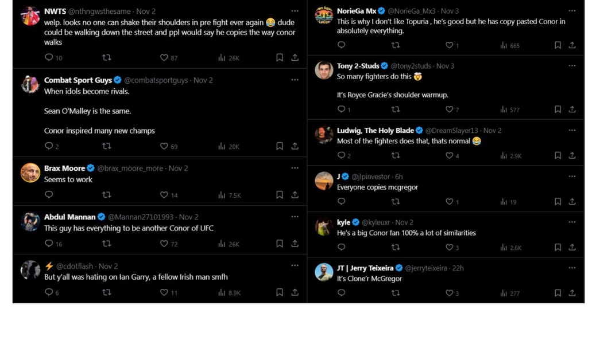Reply to NorieGa Mx's Topuria tweet
This screenshot has width=600, height=337.
[342, 45]
